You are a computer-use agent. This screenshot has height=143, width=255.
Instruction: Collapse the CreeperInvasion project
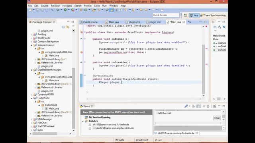(x=31, y=45)
